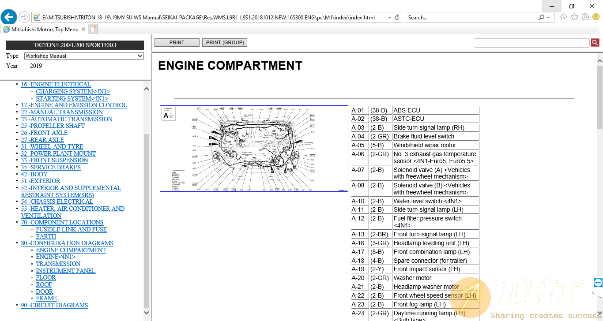Click the browser Forward arrow button
This screenshot has height=321, width=603.
pyautogui.click(x=24, y=17)
